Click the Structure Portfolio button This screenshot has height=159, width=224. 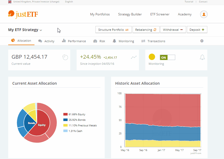pos(113,30)
